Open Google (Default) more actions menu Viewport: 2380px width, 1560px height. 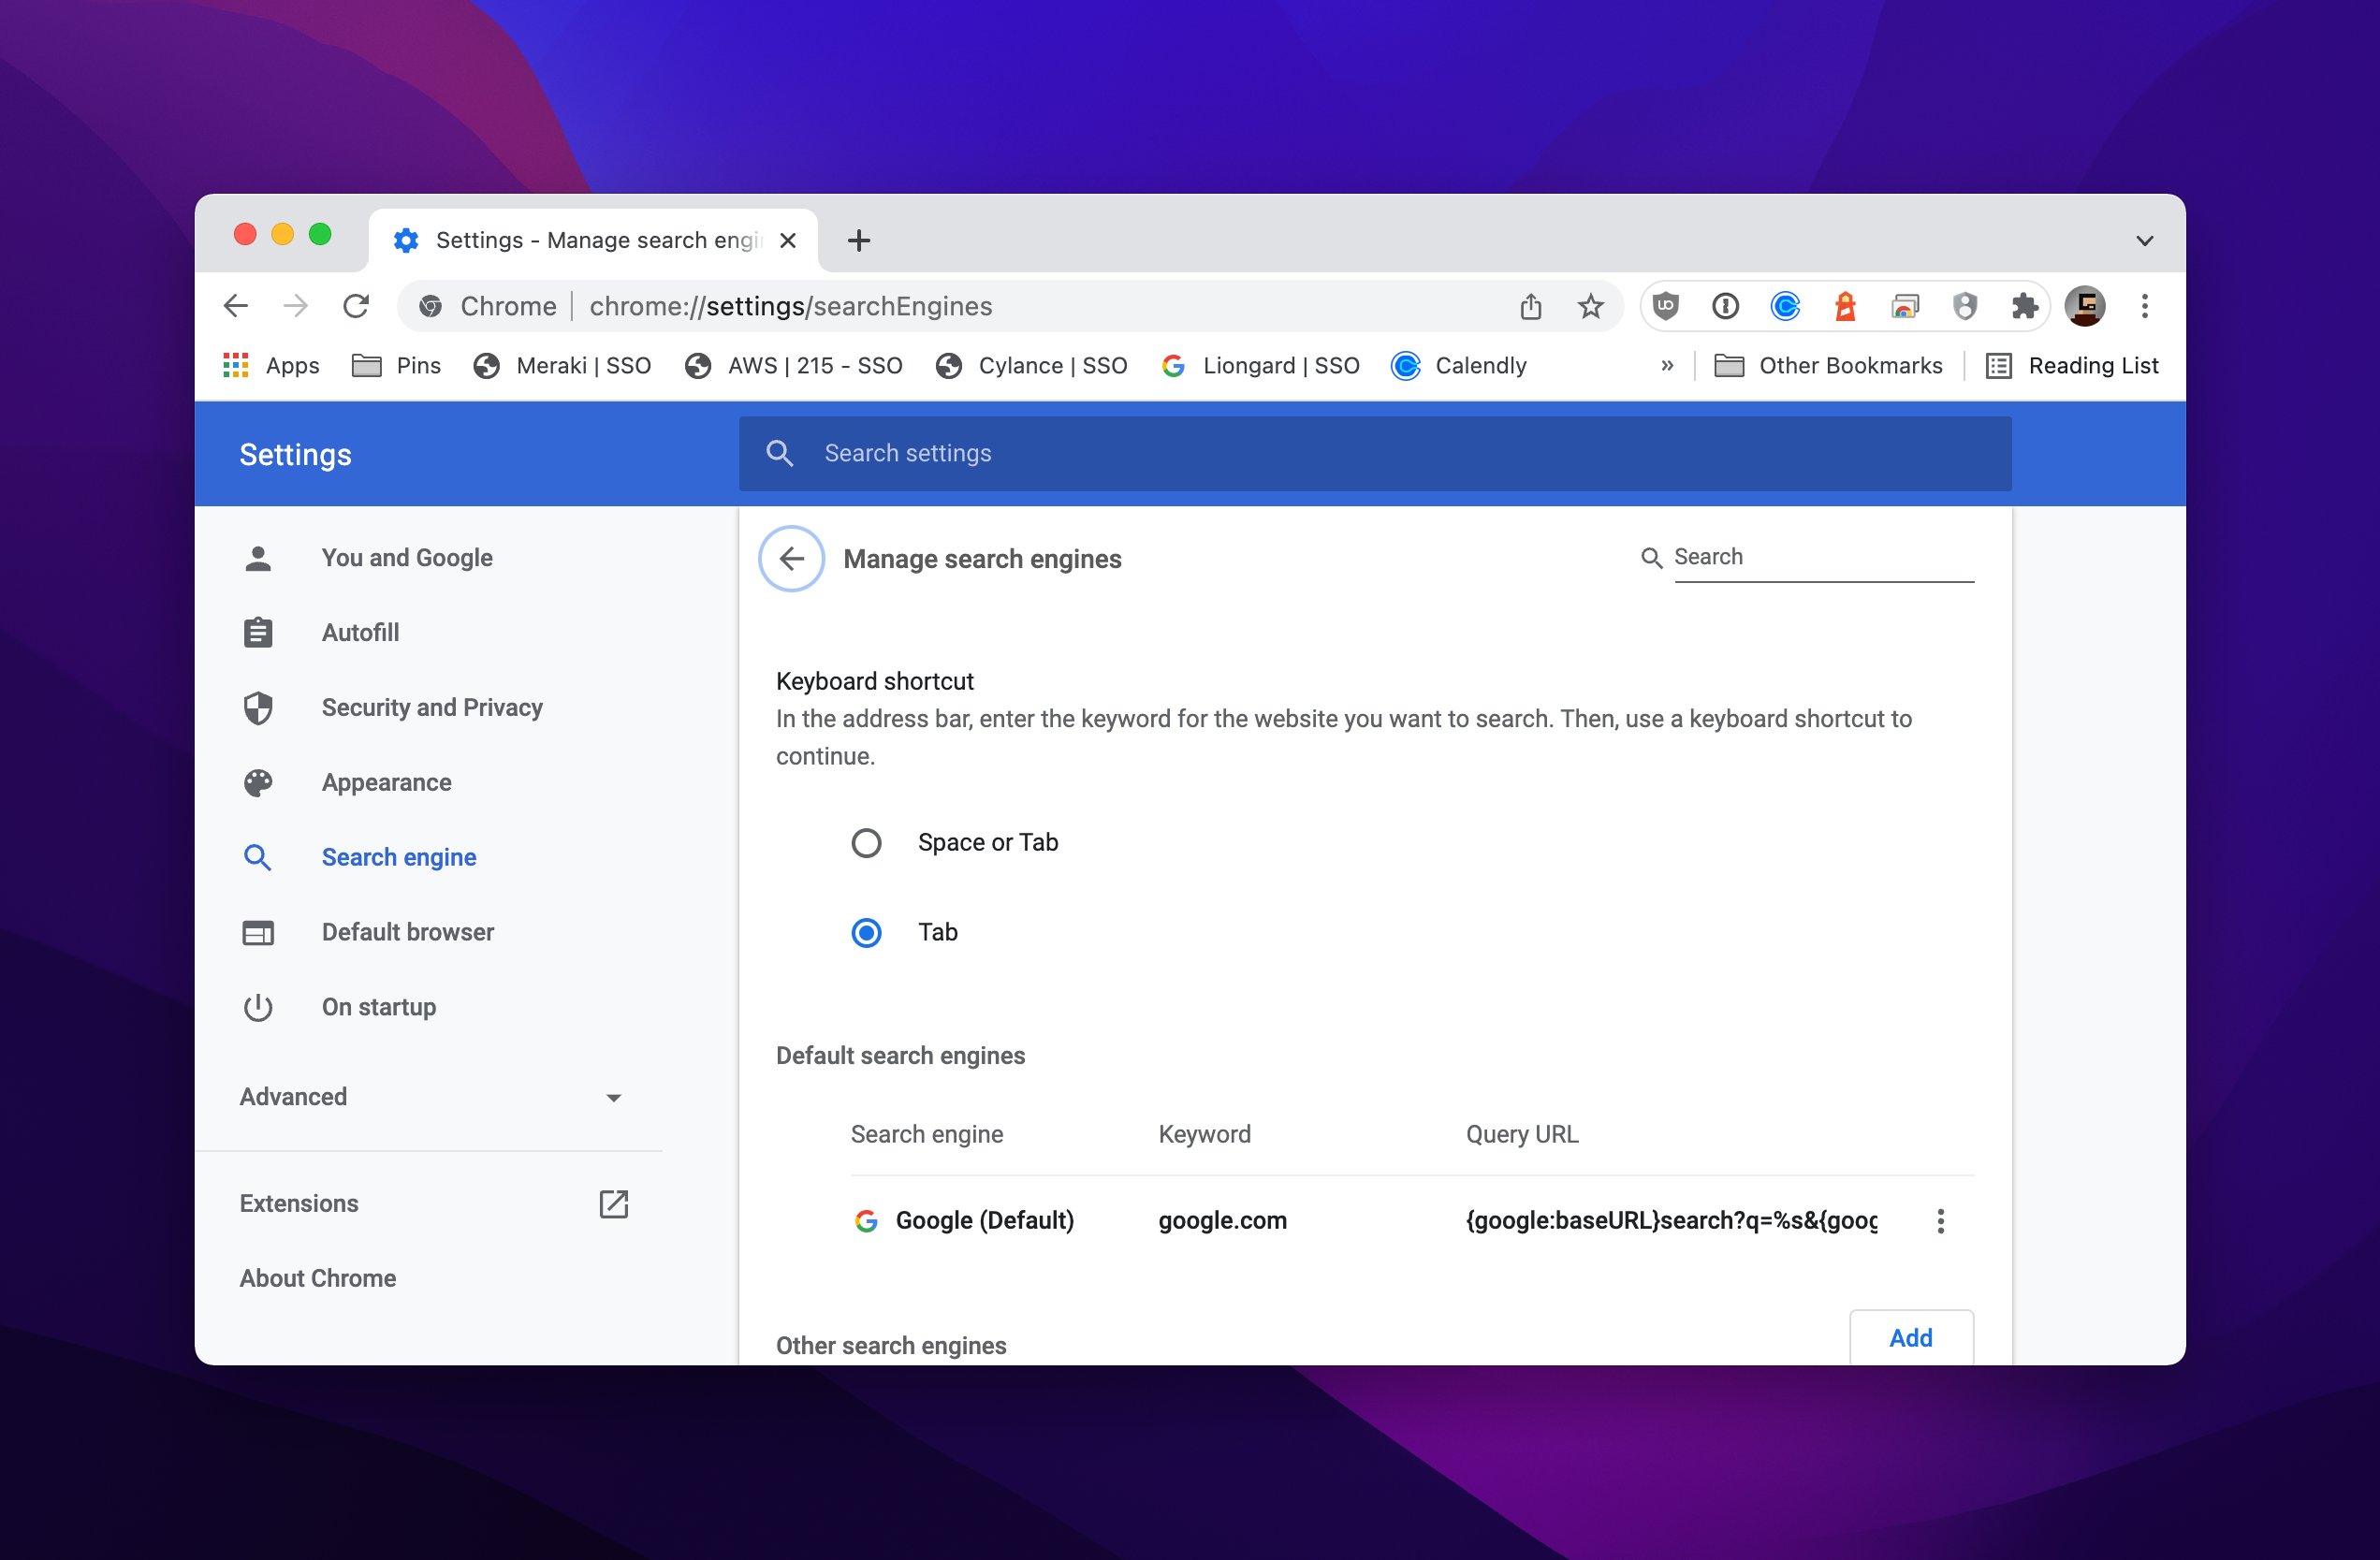[x=1941, y=1220]
